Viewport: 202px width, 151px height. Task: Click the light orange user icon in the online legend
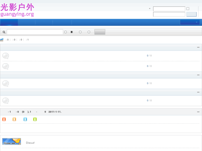14,119
